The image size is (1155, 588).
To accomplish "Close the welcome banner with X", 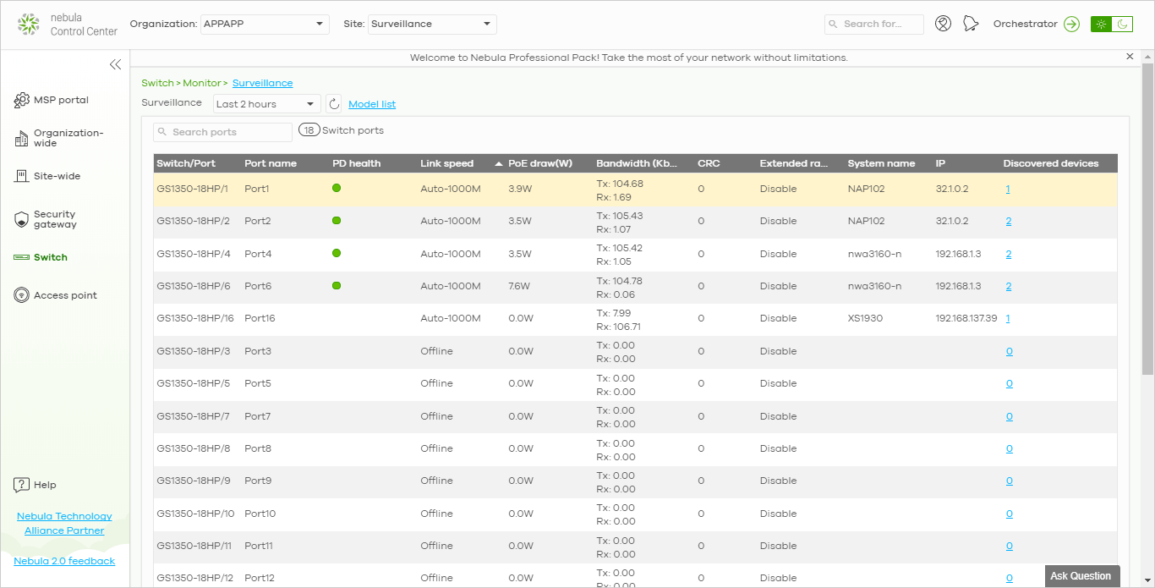I will (1130, 57).
